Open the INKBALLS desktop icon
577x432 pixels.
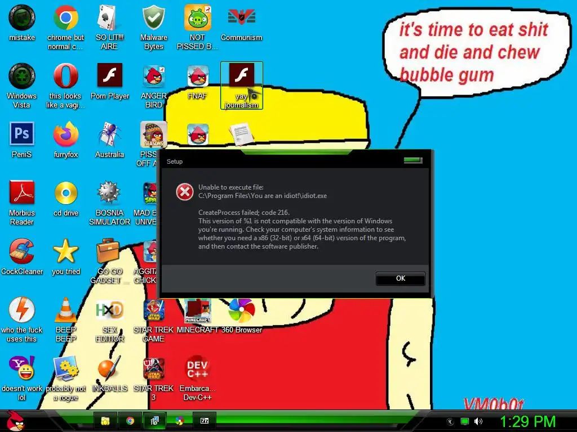[109, 374]
